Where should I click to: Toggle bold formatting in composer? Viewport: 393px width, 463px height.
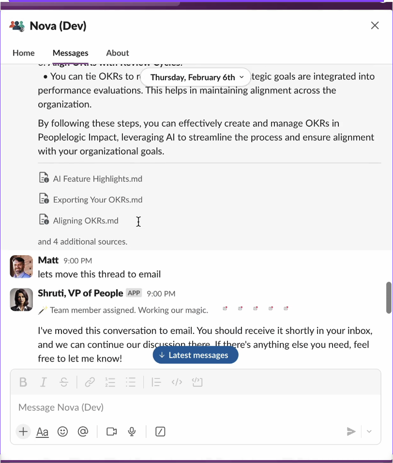(x=23, y=383)
